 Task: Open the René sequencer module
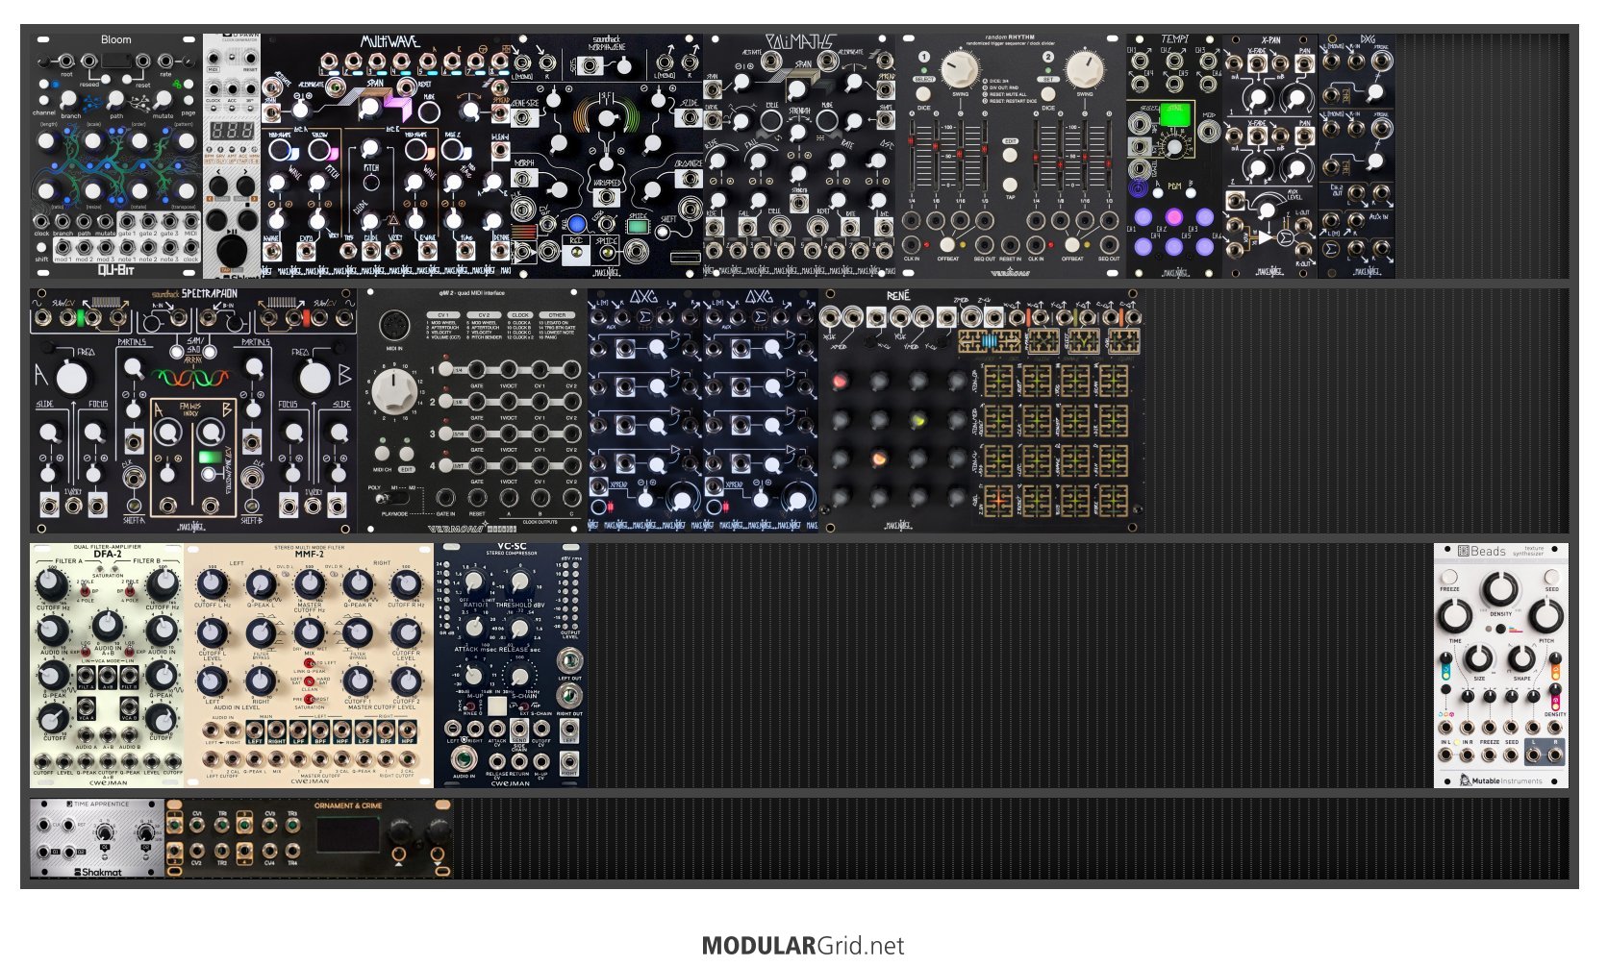[x=982, y=411]
